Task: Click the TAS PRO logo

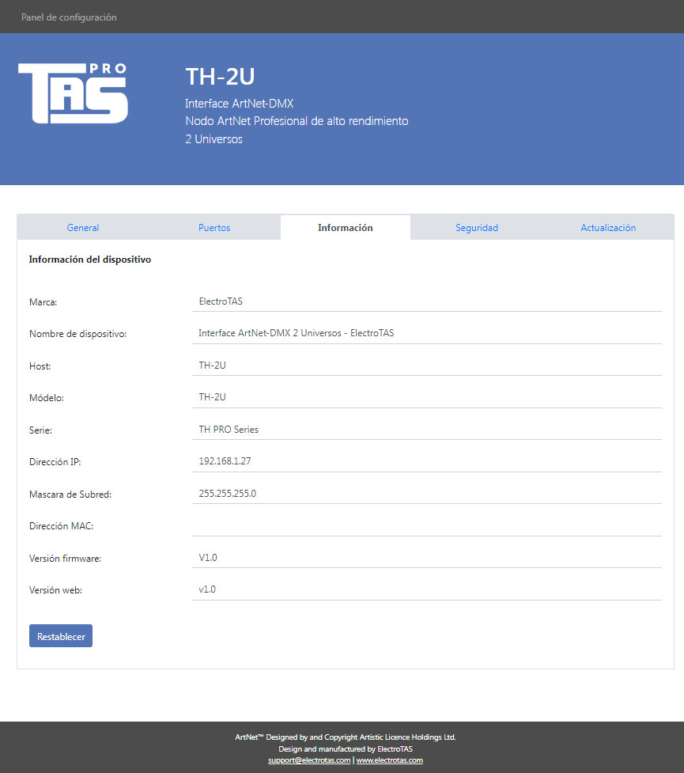Action: pyautogui.click(x=73, y=93)
